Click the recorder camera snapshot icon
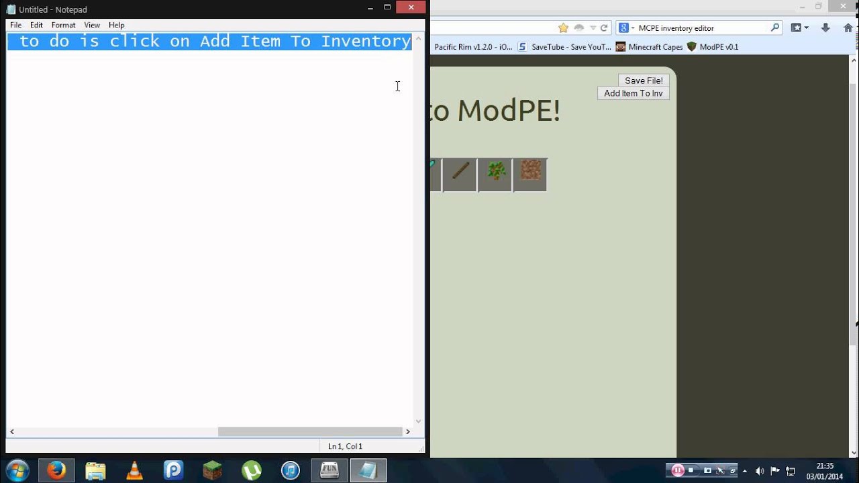The image size is (859, 483). (707, 470)
